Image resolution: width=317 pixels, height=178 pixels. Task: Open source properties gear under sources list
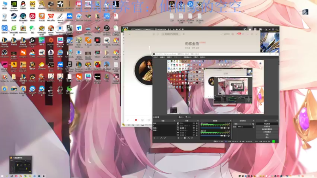click(185, 138)
